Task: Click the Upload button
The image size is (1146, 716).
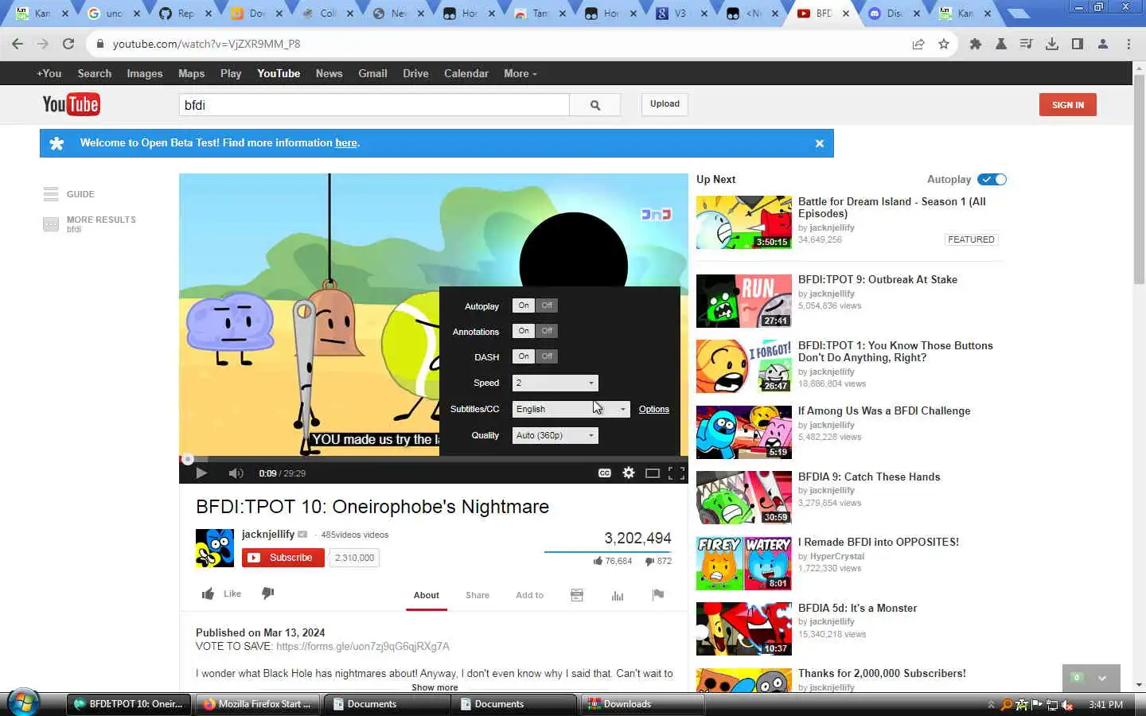Action: [x=665, y=104]
